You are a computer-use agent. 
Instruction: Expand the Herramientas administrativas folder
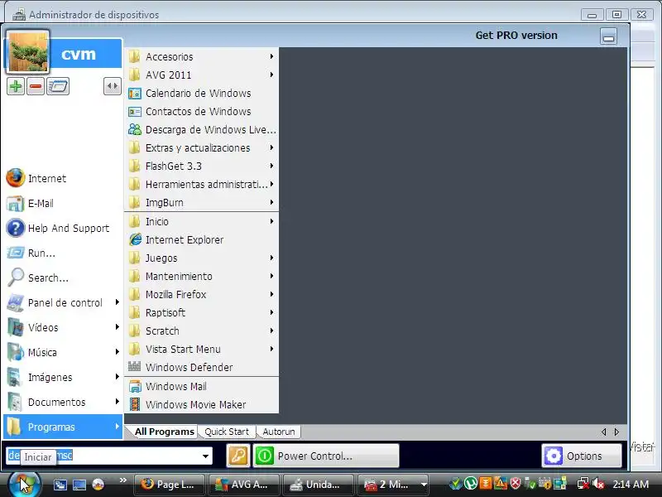coord(201,184)
